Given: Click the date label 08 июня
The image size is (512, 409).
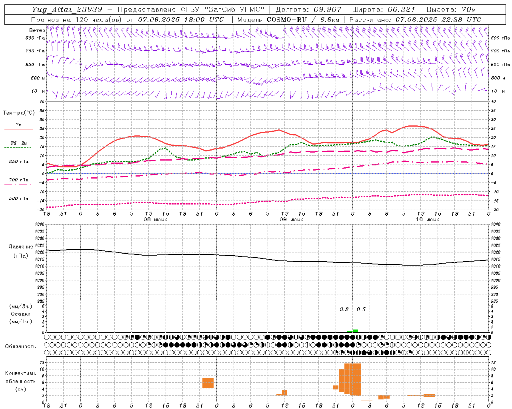Looking at the screenshot, I should tap(156, 220).
